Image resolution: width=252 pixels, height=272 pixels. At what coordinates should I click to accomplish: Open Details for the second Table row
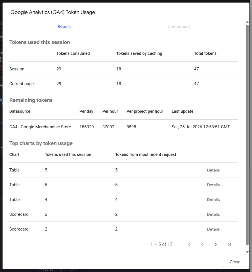[x=213, y=185]
